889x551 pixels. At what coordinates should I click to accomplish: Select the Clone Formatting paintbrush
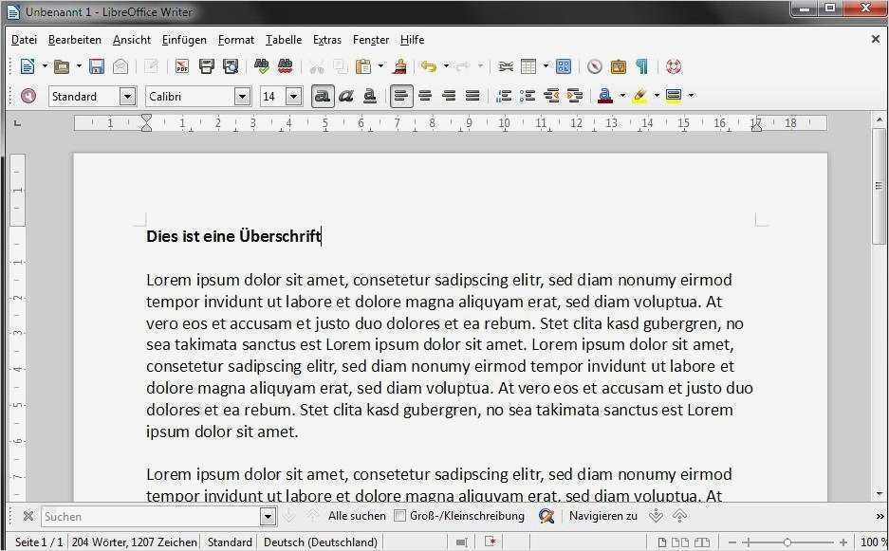[x=400, y=66]
